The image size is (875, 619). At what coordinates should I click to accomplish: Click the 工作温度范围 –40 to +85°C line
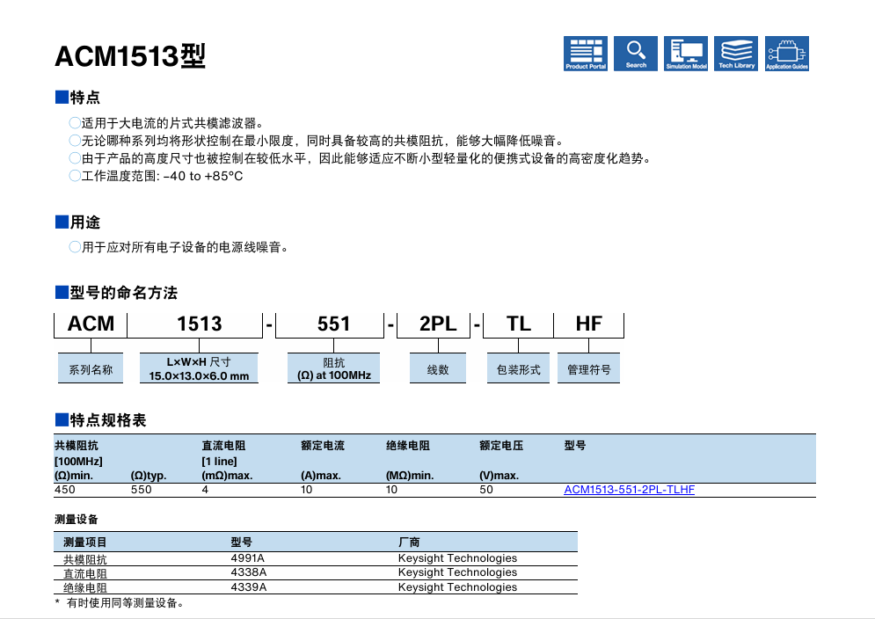(x=157, y=176)
